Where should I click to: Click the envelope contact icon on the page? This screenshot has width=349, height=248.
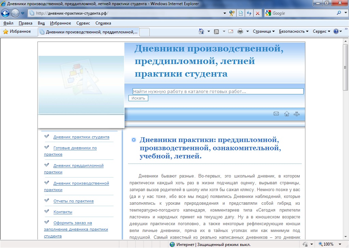(x=276, y=114)
